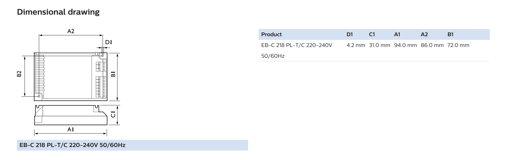Click the product name in table row
Screen dimensions: 510x160
pyautogui.click(x=297, y=51)
